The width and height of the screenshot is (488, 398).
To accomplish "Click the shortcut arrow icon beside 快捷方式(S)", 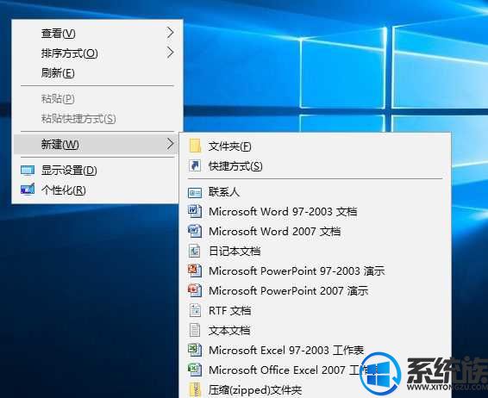I will coord(195,165).
